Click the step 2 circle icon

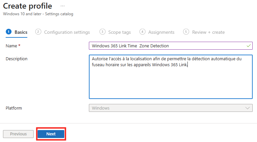tap(38, 32)
